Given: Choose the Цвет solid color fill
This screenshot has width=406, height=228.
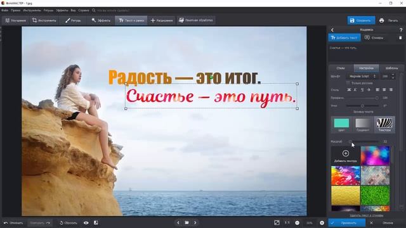Looking at the screenshot, I should (x=341, y=125).
